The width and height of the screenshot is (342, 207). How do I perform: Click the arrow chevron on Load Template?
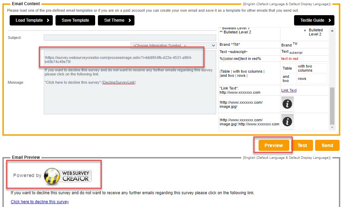pos(48,20)
